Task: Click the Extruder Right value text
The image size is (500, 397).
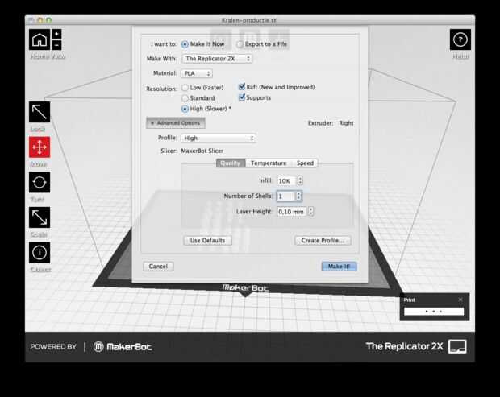Action: point(346,123)
